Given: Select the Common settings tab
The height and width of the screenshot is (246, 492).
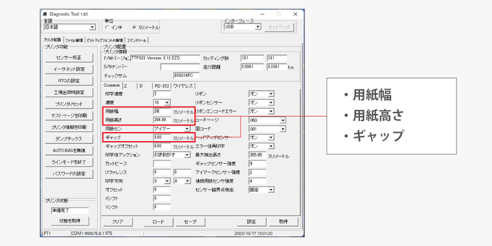Looking at the screenshot, I should click(x=112, y=85).
